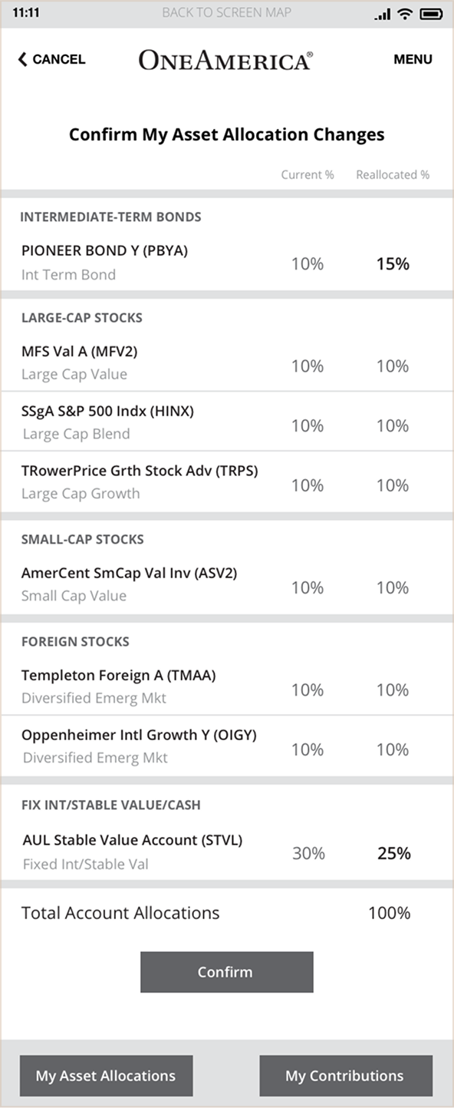Tap the battery status icon
The image size is (454, 1108).
pos(432,14)
